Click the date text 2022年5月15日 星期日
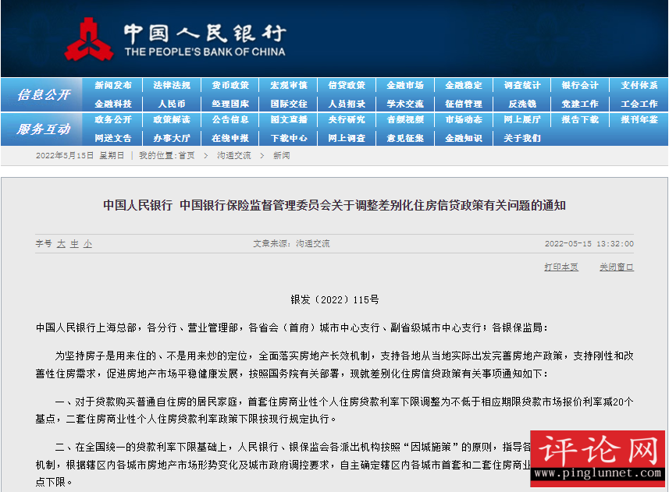This screenshot has height=492, width=669. [80, 155]
